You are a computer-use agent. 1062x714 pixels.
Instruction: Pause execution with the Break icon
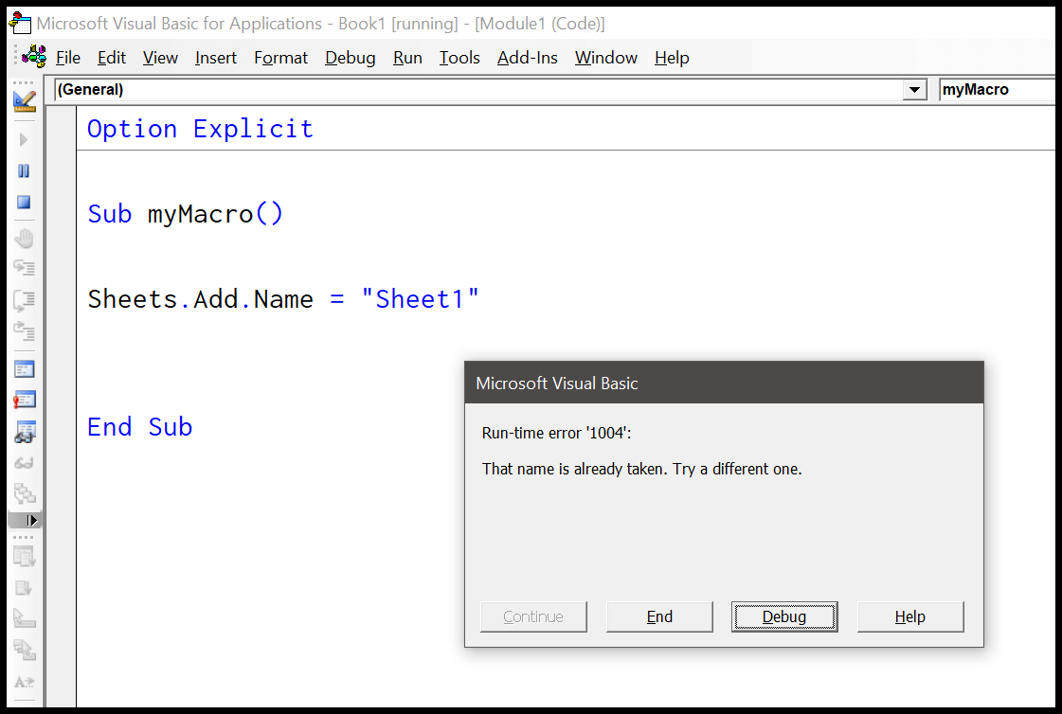(x=25, y=171)
